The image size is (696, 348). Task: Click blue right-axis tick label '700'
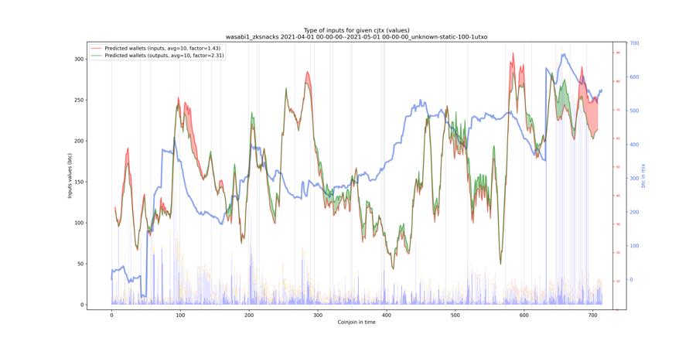633,43
